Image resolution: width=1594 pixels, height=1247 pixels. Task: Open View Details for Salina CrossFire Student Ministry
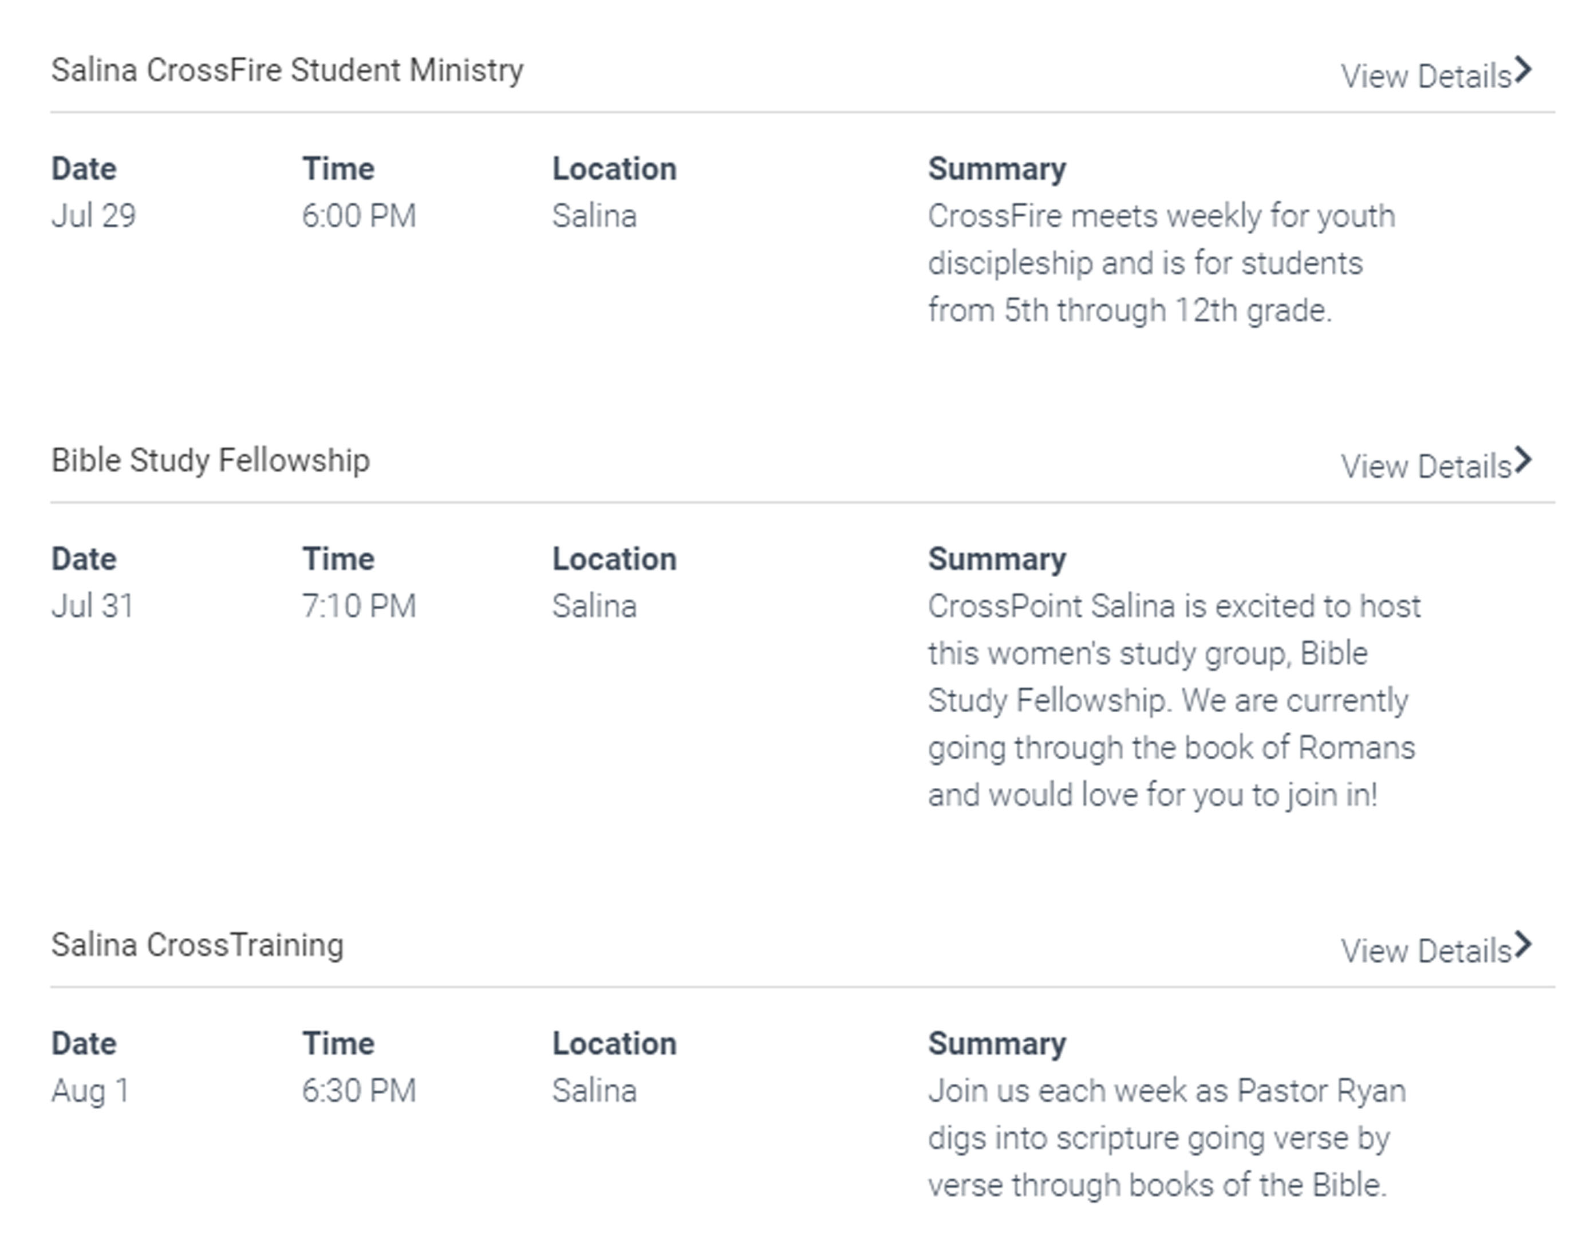click(x=1426, y=76)
